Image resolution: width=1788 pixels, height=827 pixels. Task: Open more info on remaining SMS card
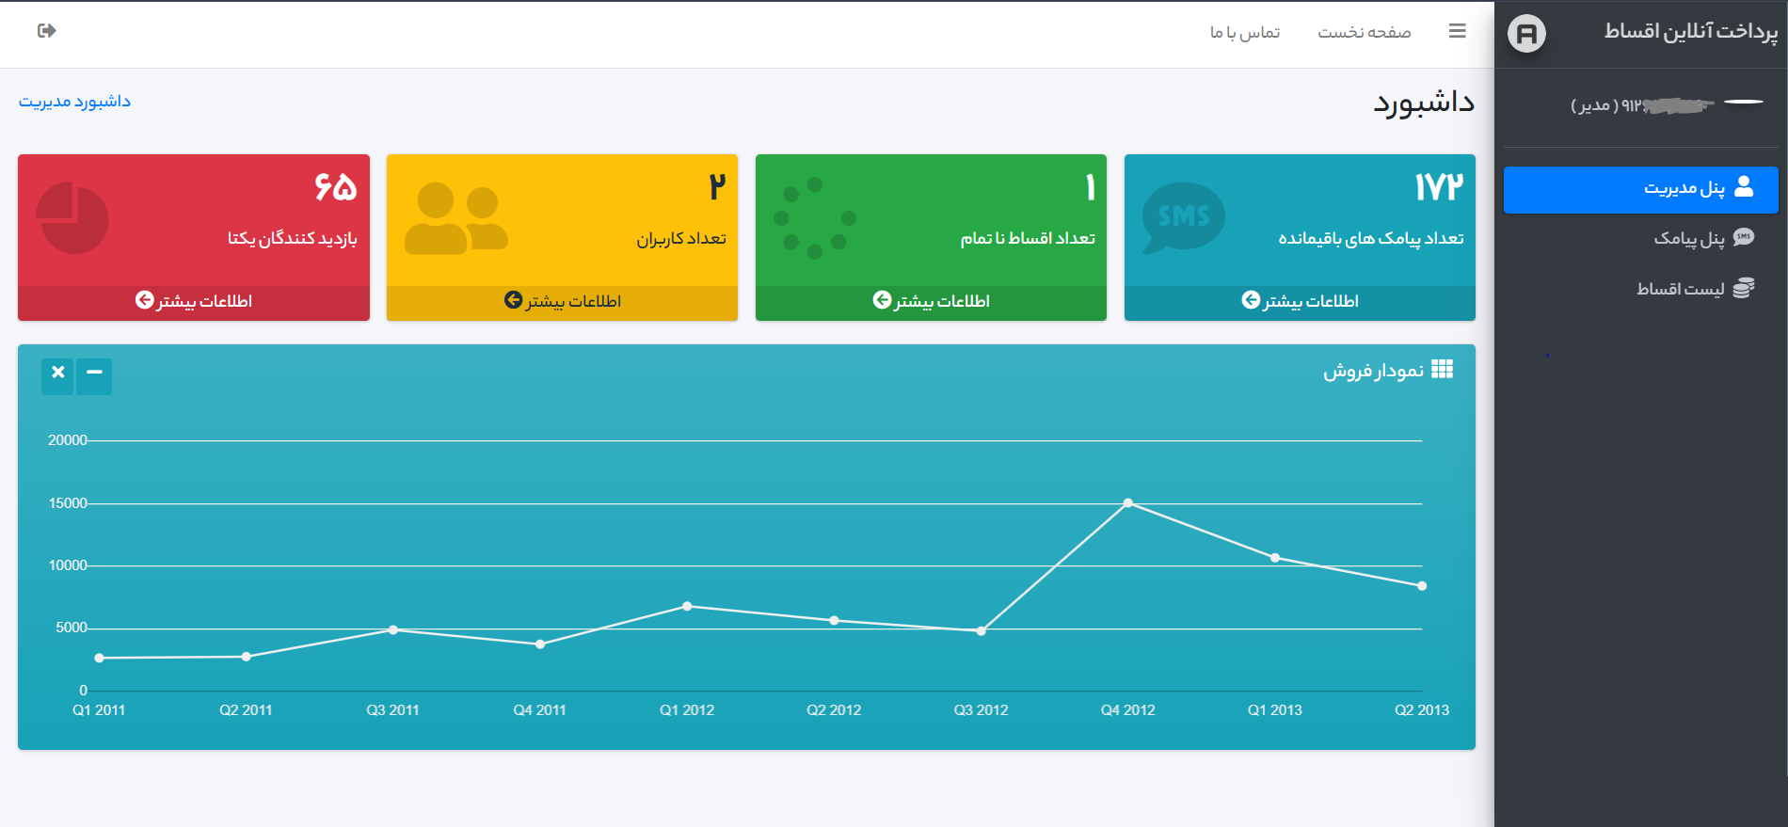pos(1300,302)
